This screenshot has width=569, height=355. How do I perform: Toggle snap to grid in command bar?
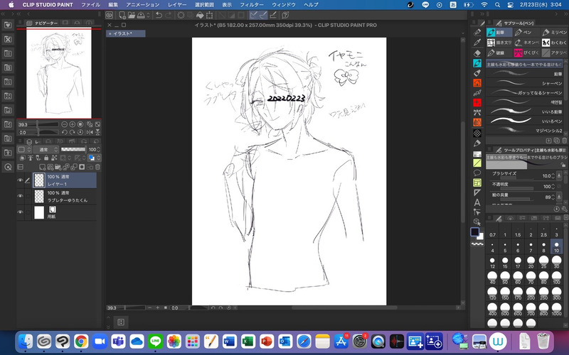(273, 15)
